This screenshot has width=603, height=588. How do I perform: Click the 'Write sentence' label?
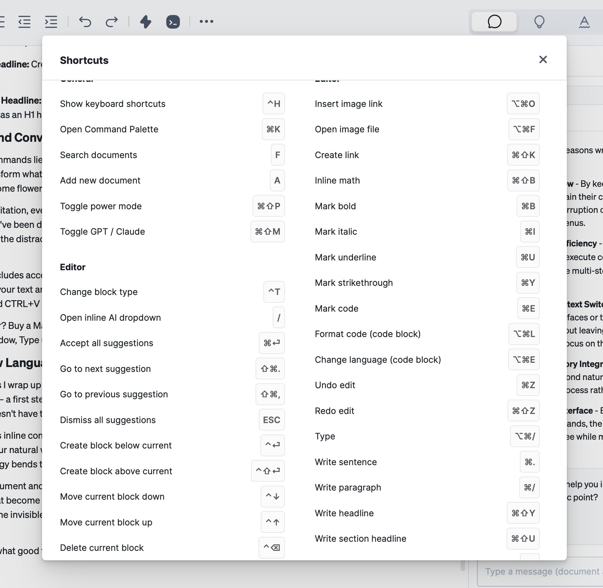(x=346, y=462)
